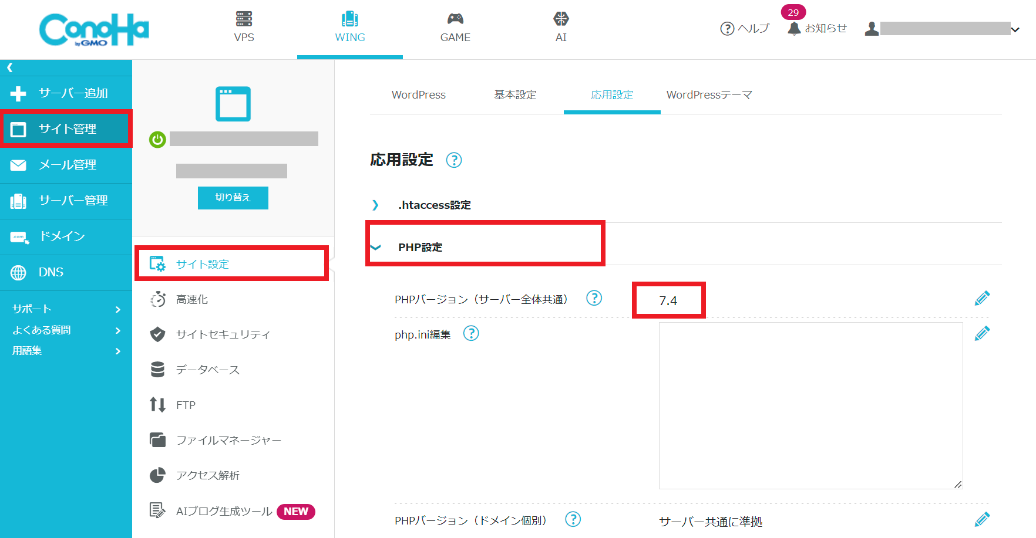Click help icon for PHPバージョン(ドメイン個別)
This screenshot has width=1036, height=538.
click(x=573, y=519)
